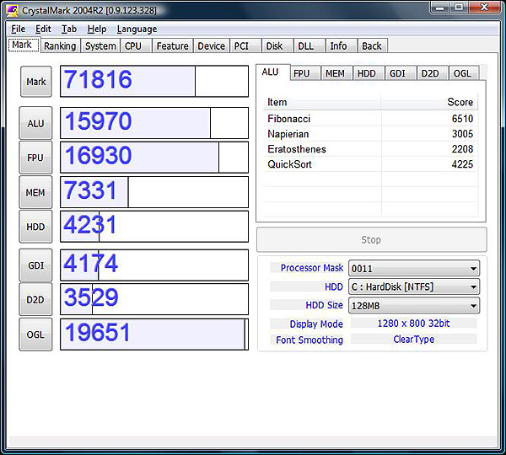Click the ALU score bar 15970

[154, 123]
